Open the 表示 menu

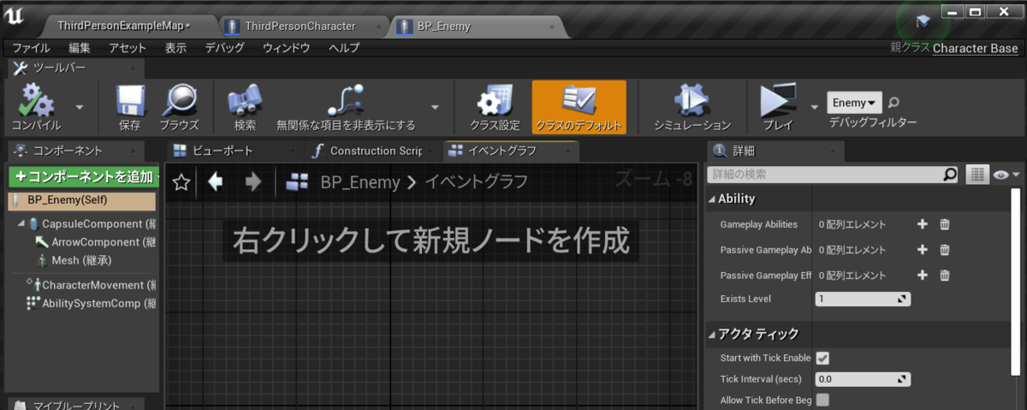click(x=175, y=48)
